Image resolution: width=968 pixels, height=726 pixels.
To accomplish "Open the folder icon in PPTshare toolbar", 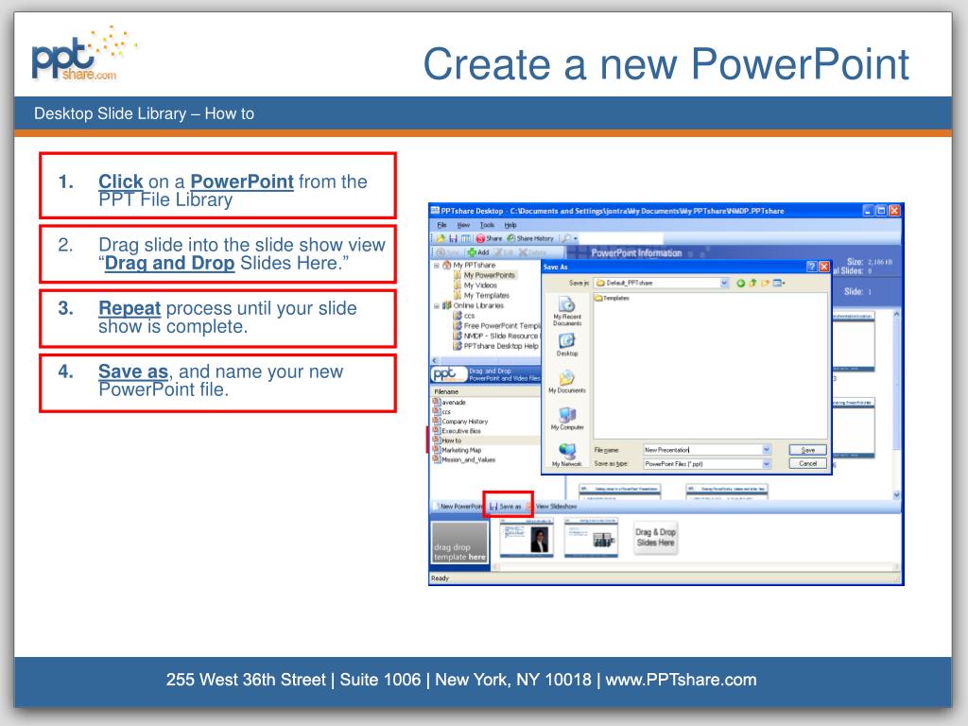I will pos(441,238).
